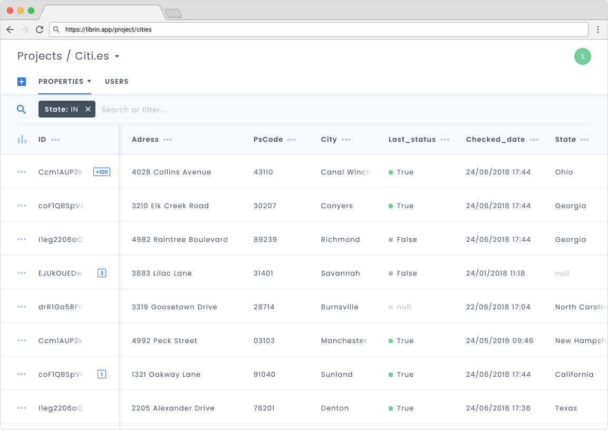This screenshot has height=430, width=608.
Task: Click postal code 43110
Action: point(263,172)
